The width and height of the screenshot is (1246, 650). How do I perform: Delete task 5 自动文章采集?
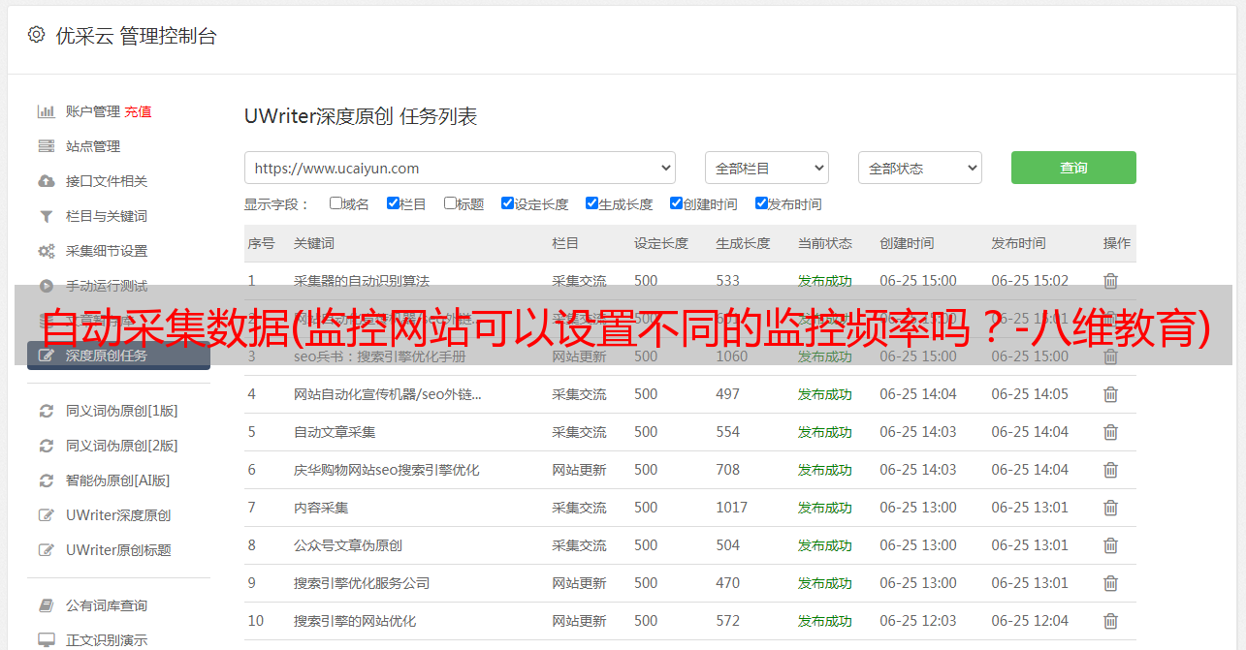point(1111,432)
